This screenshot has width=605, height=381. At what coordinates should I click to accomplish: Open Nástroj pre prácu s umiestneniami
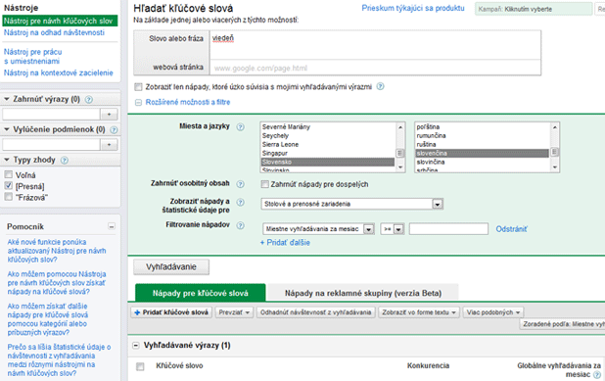33,57
